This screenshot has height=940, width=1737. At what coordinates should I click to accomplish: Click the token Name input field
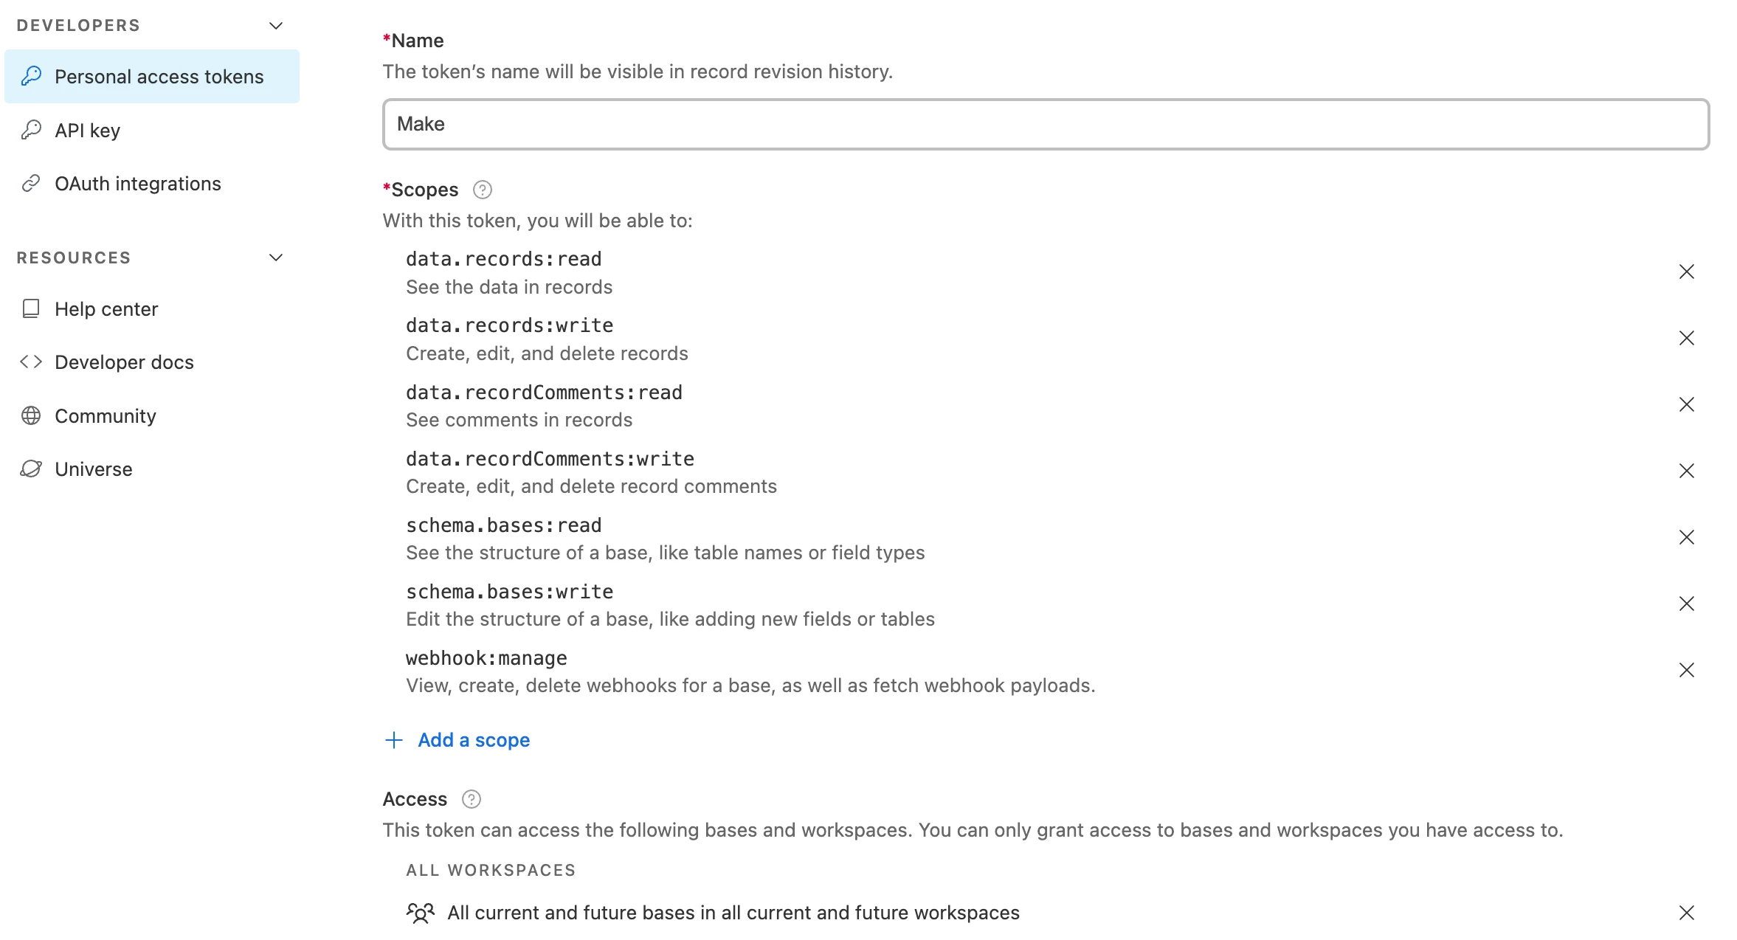pyautogui.click(x=1046, y=124)
